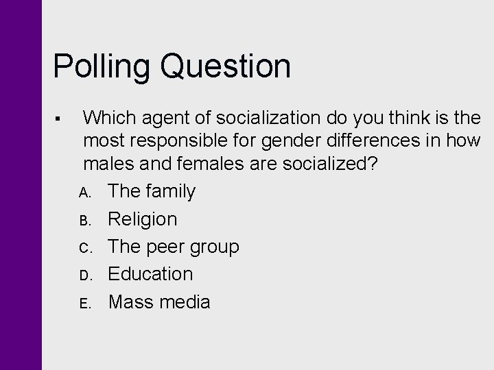The image size is (494, 370).
Task: Click the phrase "most responsible" in the question
Action: pyautogui.click(x=155, y=140)
